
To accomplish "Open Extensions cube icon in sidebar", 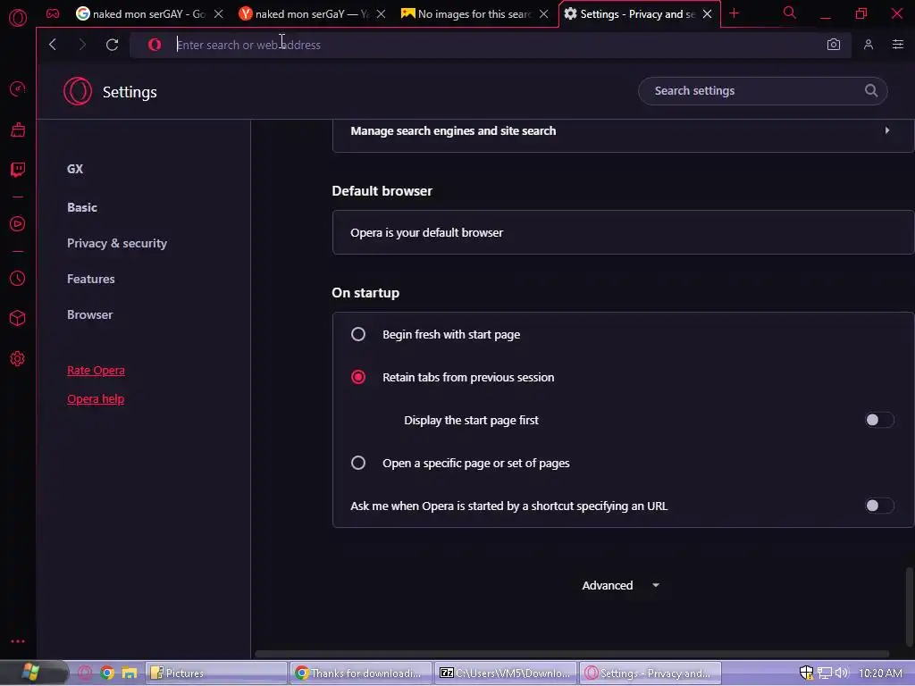I will [x=18, y=318].
